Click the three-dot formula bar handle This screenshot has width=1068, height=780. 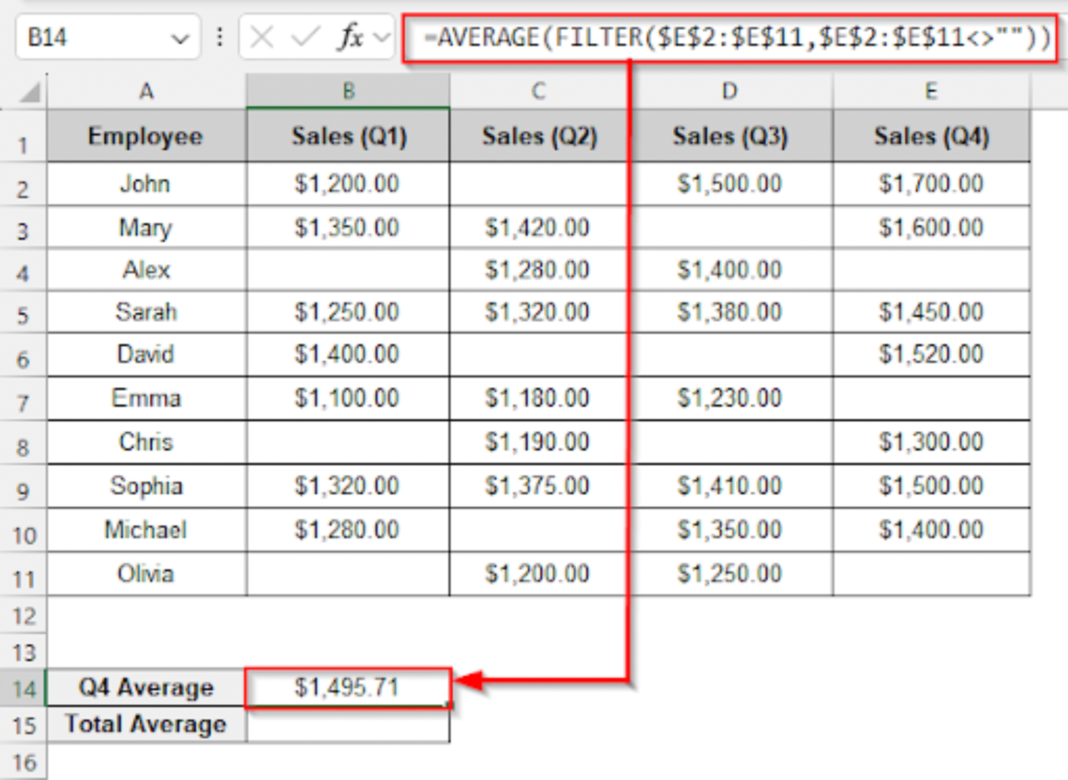[220, 38]
